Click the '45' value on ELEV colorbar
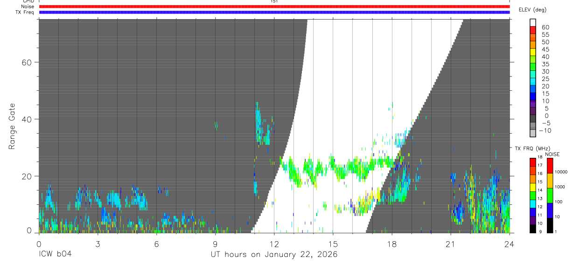Image resolution: width=573 pixels, height=264 pixels. click(545, 49)
